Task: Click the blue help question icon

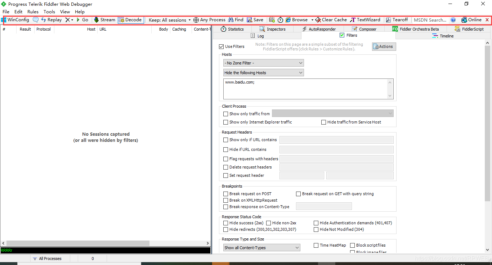Action: click(x=453, y=20)
